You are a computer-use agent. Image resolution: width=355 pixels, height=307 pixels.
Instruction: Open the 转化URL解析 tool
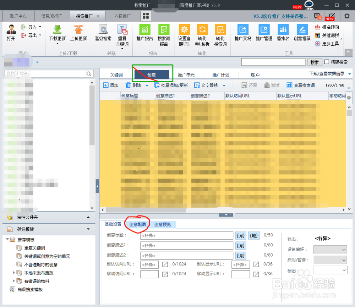(x=202, y=29)
